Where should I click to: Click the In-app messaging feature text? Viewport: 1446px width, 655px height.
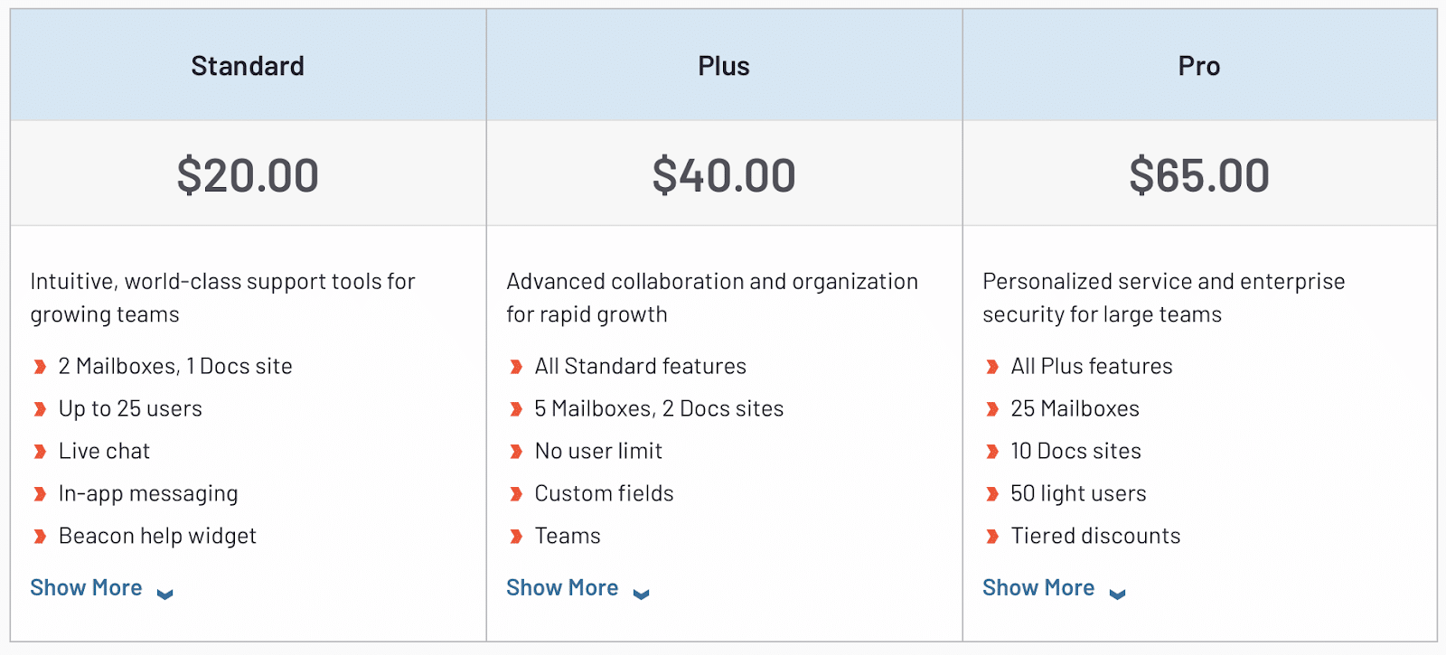click(148, 493)
